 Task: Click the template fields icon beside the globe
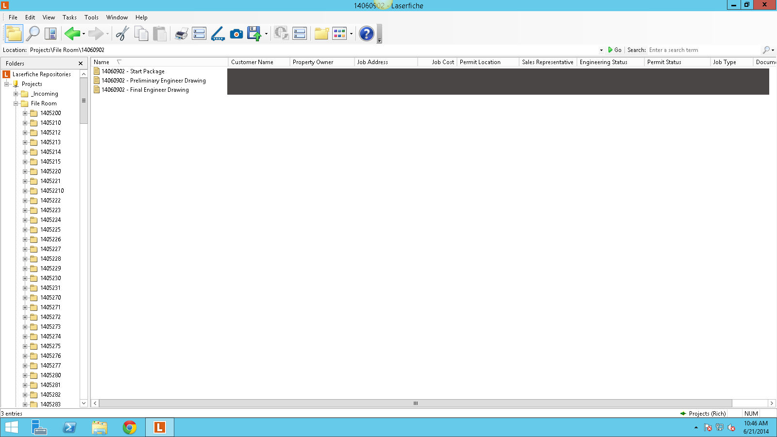coord(300,34)
